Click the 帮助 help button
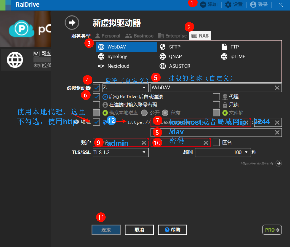 tap(172, 230)
